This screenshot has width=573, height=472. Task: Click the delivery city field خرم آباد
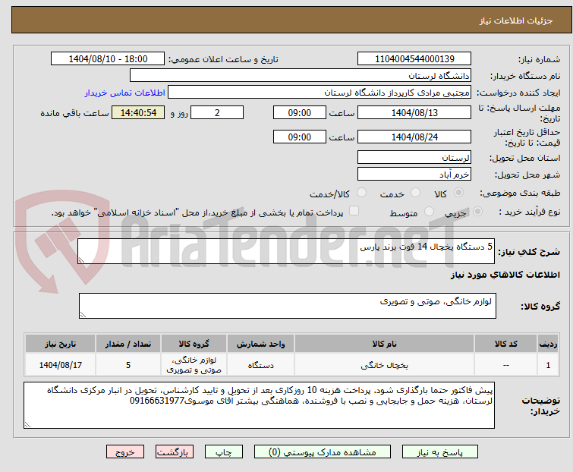[x=414, y=175]
